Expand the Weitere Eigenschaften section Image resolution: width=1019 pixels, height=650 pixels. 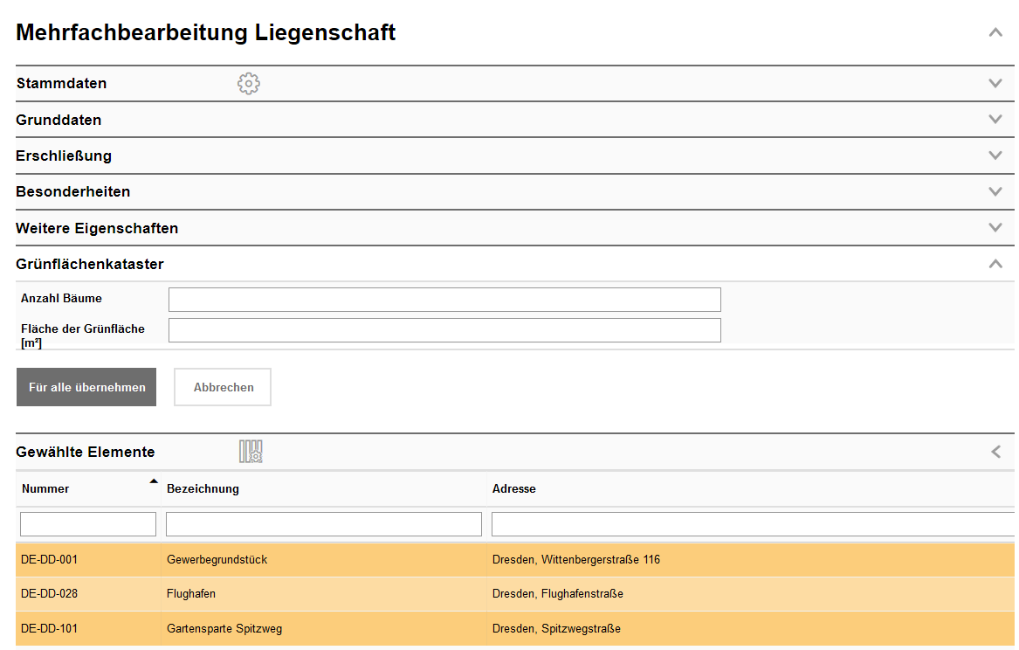pos(995,226)
